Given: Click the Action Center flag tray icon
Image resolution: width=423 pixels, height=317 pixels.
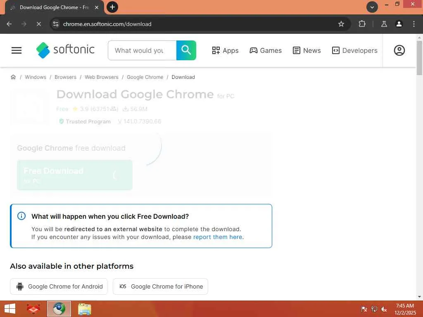Looking at the screenshot, I should pyautogui.click(x=364, y=309).
